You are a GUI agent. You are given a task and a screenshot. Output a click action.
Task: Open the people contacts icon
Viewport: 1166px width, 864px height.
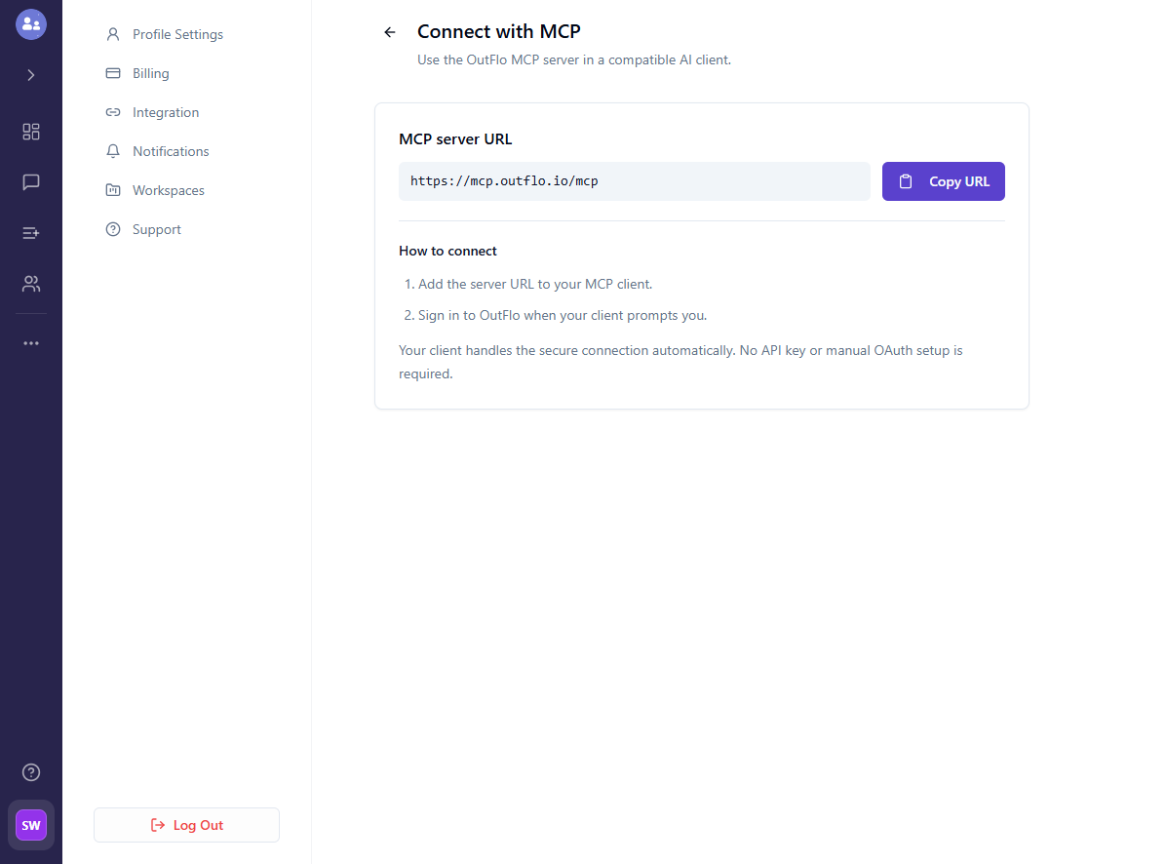click(x=31, y=284)
